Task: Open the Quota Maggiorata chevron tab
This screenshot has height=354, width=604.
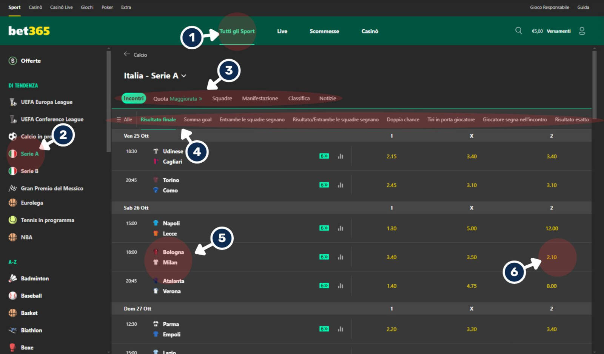Action: (x=178, y=99)
